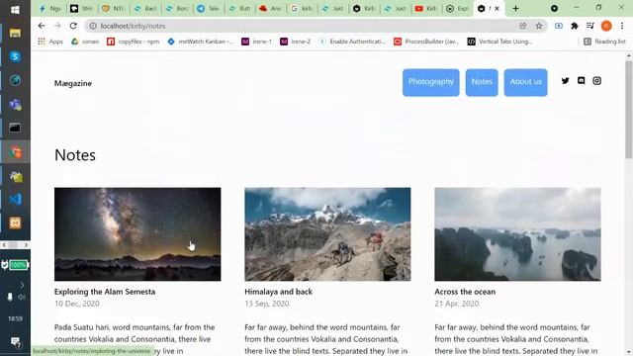Open the notification center icon
633x356 pixels.
pos(16,342)
